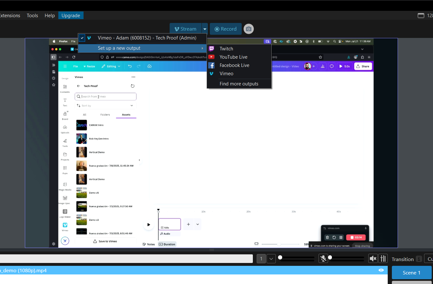433x284 pixels.
Task: Open the dropdown beside the number 1 box
Action: click(x=271, y=259)
